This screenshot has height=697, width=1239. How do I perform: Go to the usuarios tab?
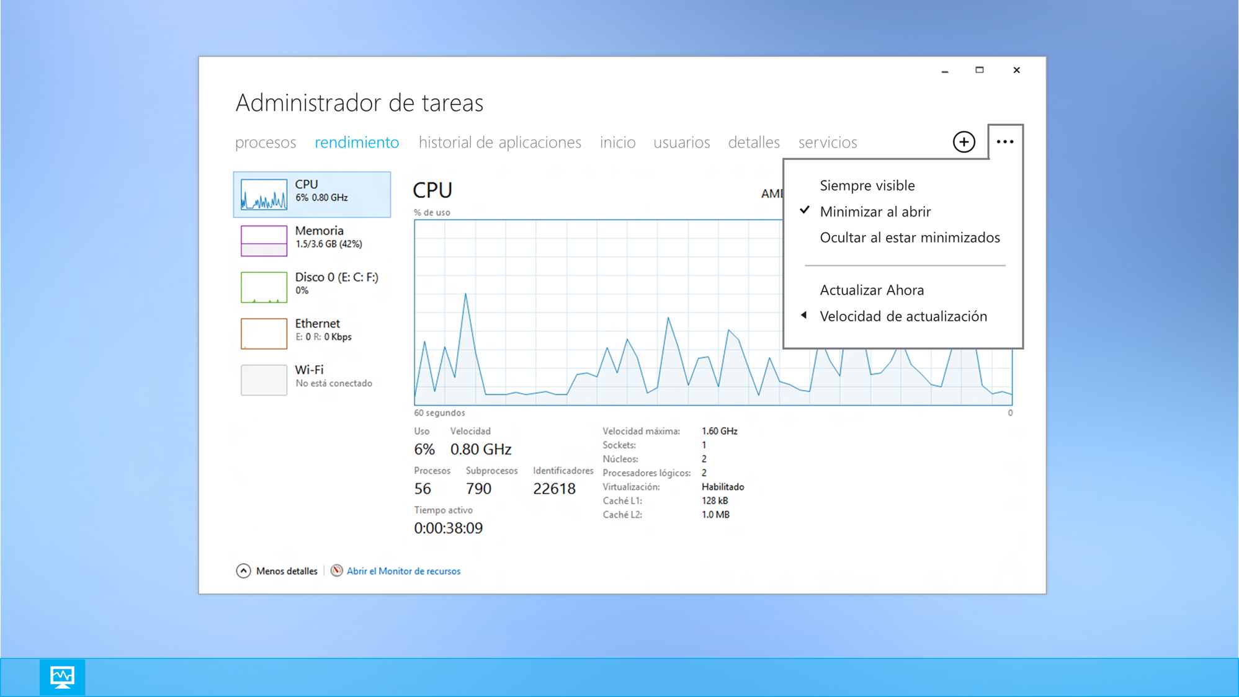click(681, 143)
